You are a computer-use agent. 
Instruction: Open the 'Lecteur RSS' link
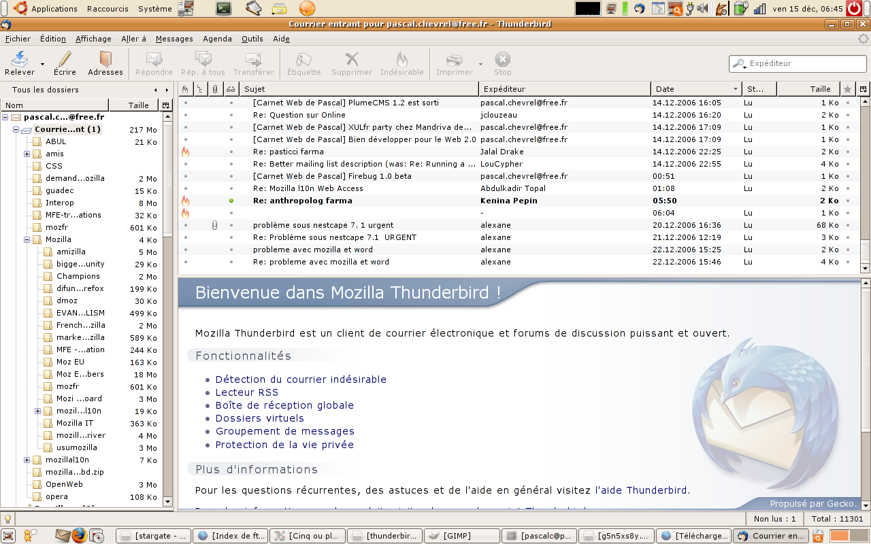coord(247,392)
